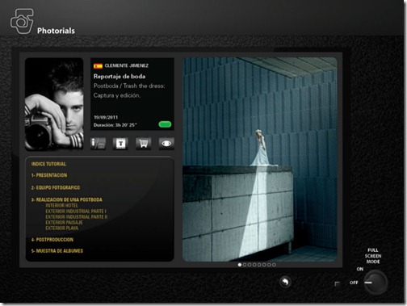Set full screen mode to ON

(x=360, y=269)
